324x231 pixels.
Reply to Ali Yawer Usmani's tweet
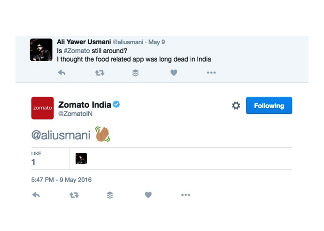(x=61, y=73)
